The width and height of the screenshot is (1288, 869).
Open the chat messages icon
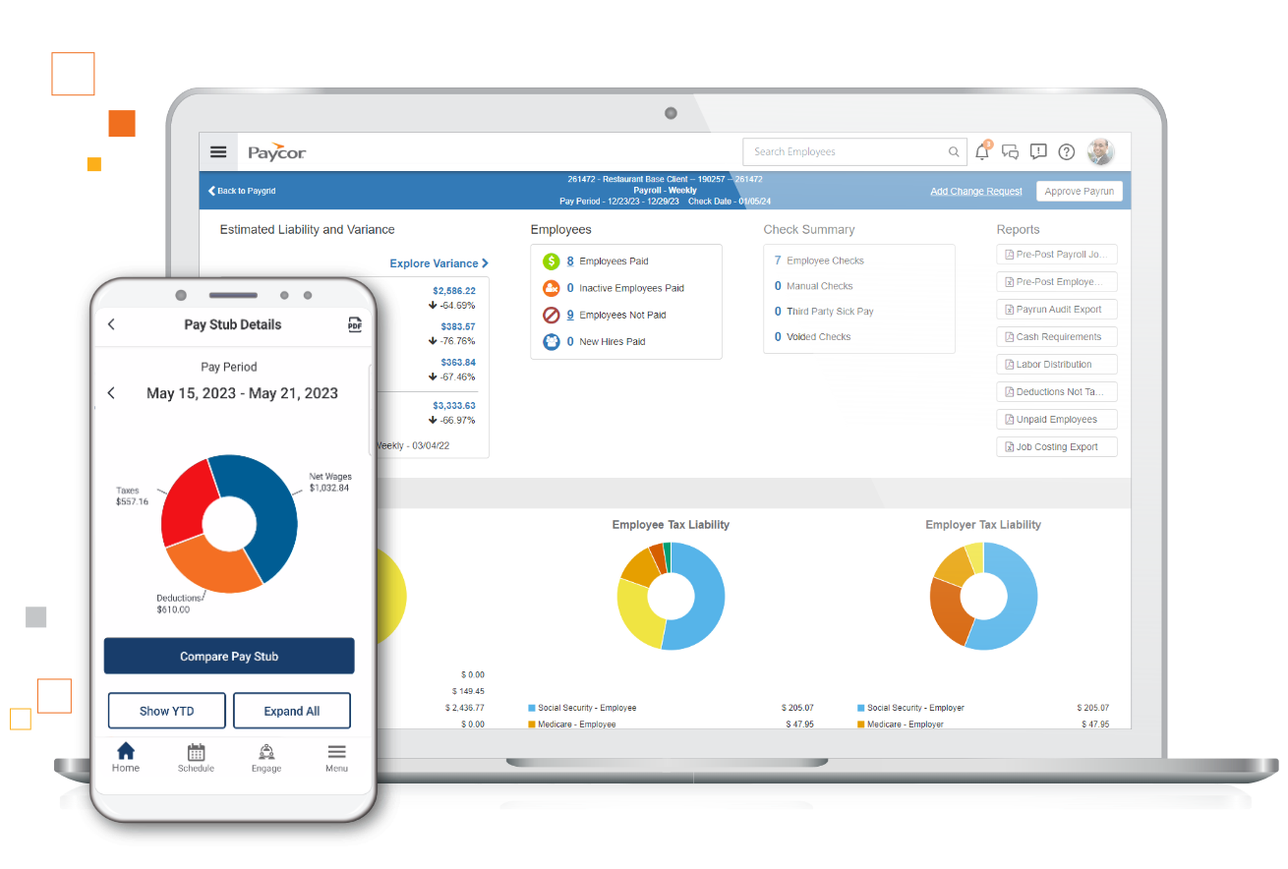1010,152
